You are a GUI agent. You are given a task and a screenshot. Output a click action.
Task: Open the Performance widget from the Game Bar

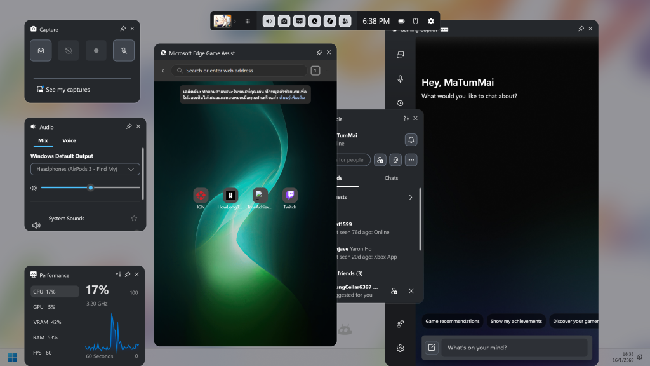(299, 21)
